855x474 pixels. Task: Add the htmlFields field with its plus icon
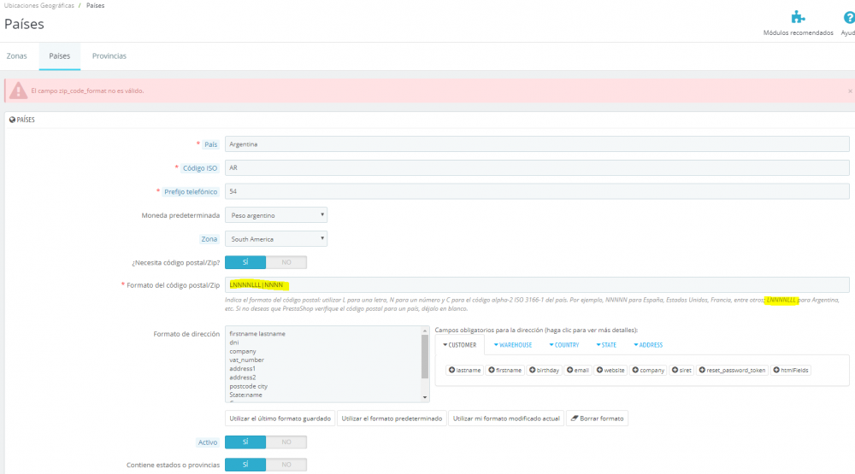[x=776, y=370]
